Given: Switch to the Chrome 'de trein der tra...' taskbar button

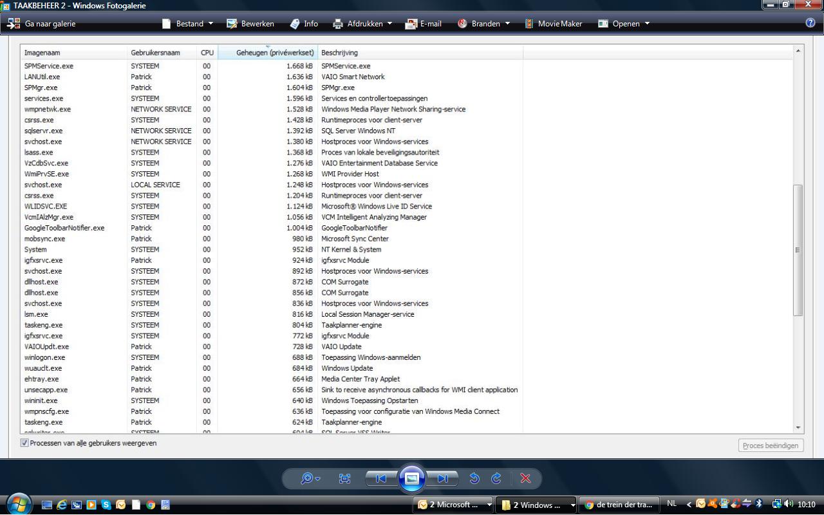Looking at the screenshot, I should 619,505.
